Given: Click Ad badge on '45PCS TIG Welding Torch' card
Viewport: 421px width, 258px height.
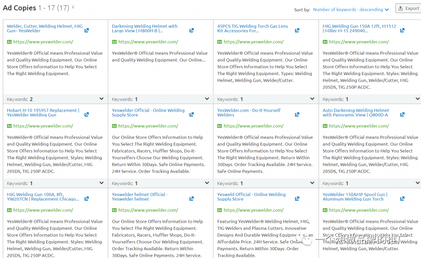Looking at the screenshot, I should (220, 42).
